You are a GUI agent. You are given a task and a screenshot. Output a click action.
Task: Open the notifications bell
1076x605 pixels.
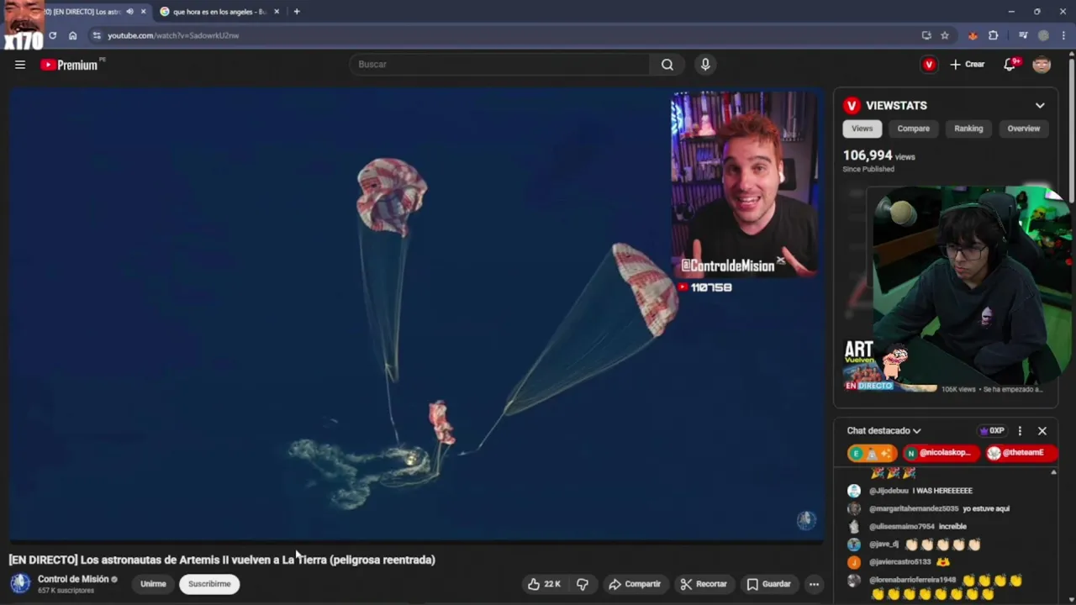click(x=1010, y=65)
